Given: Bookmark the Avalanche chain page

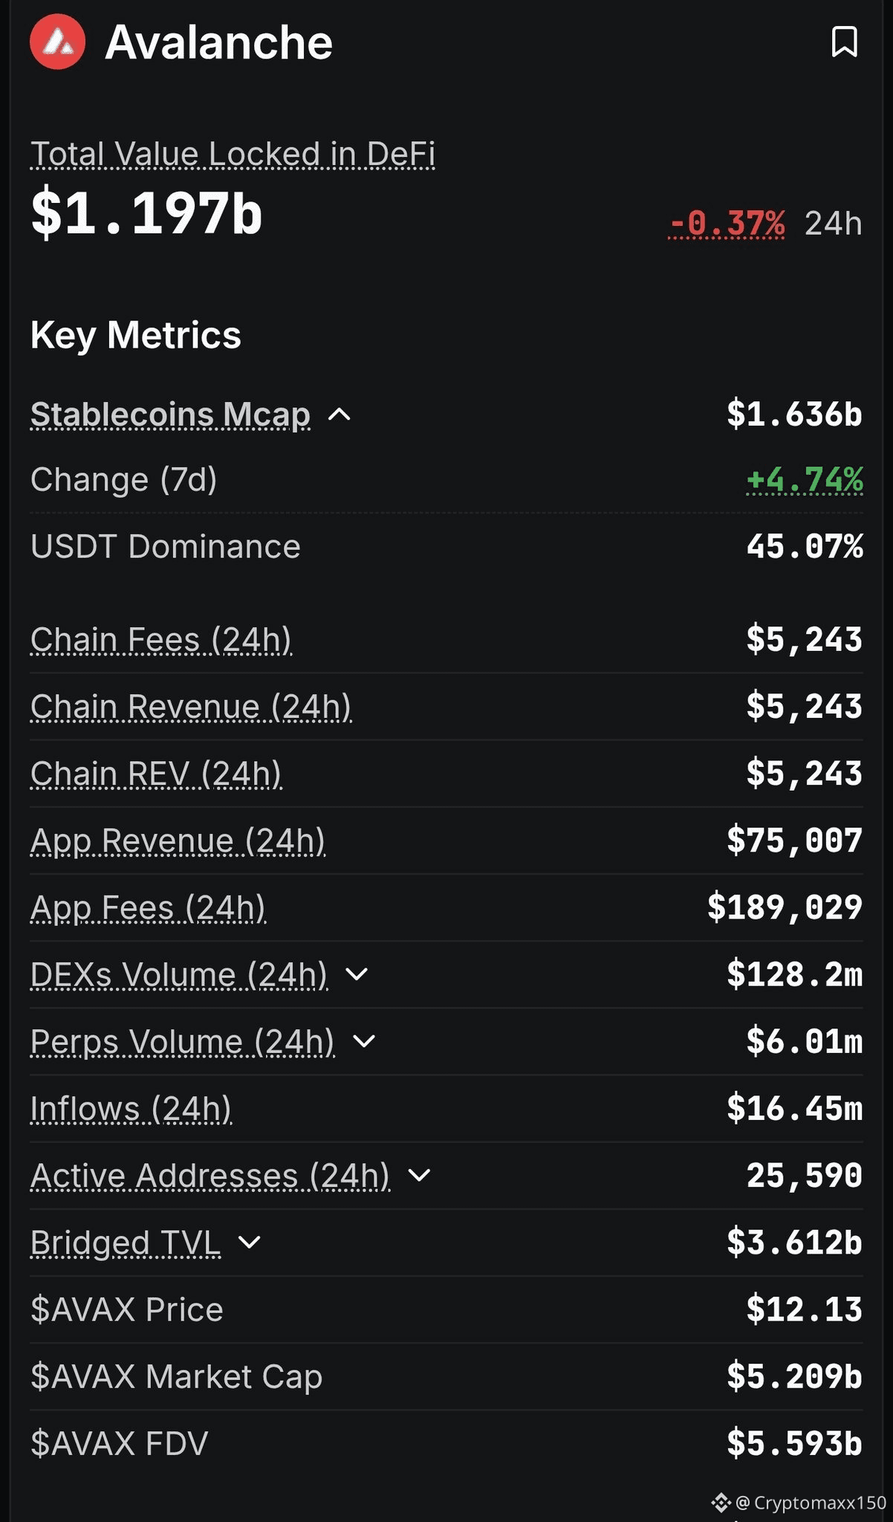Looking at the screenshot, I should tap(844, 42).
